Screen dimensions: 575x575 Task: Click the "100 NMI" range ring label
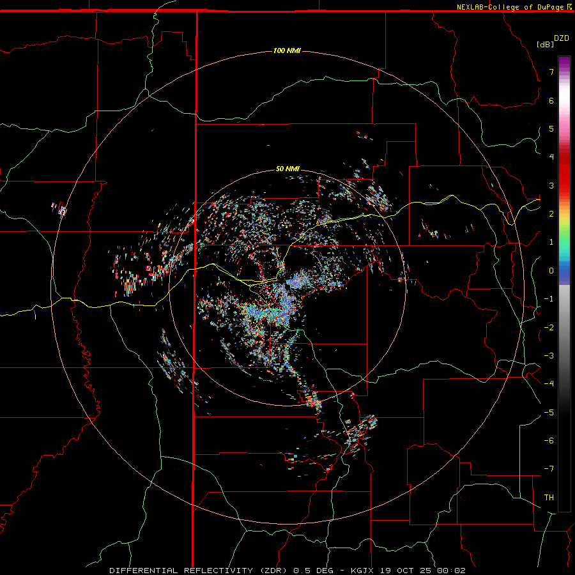[287, 50]
